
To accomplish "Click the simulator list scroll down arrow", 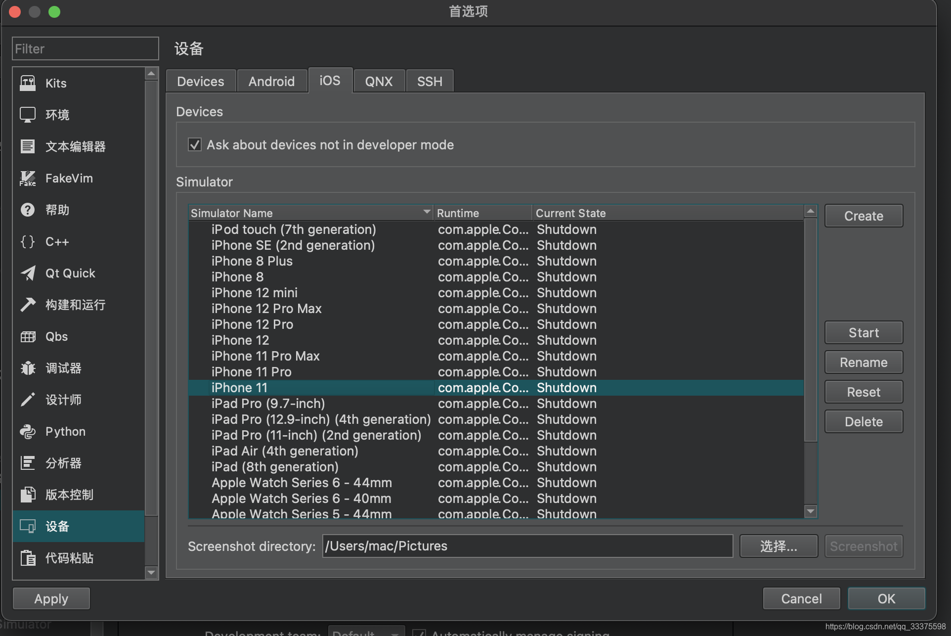I will [x=811, y=511].
